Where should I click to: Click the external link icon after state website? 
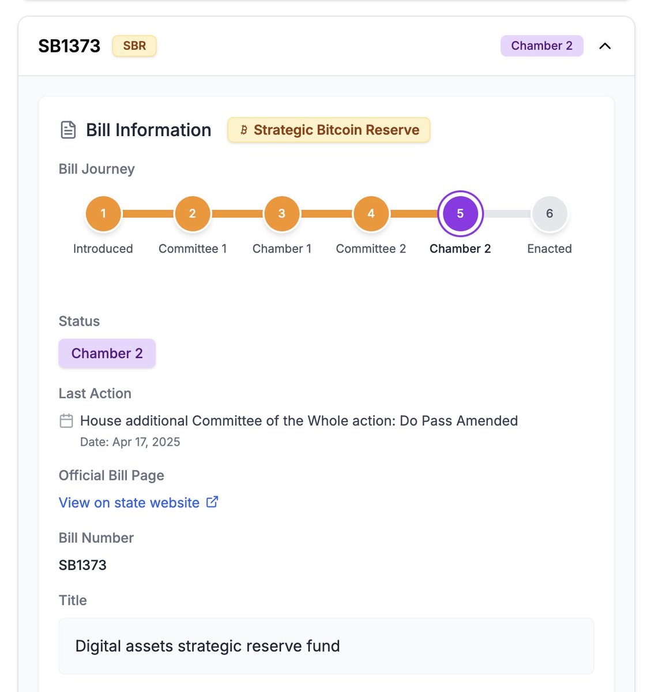pos(212,502)
